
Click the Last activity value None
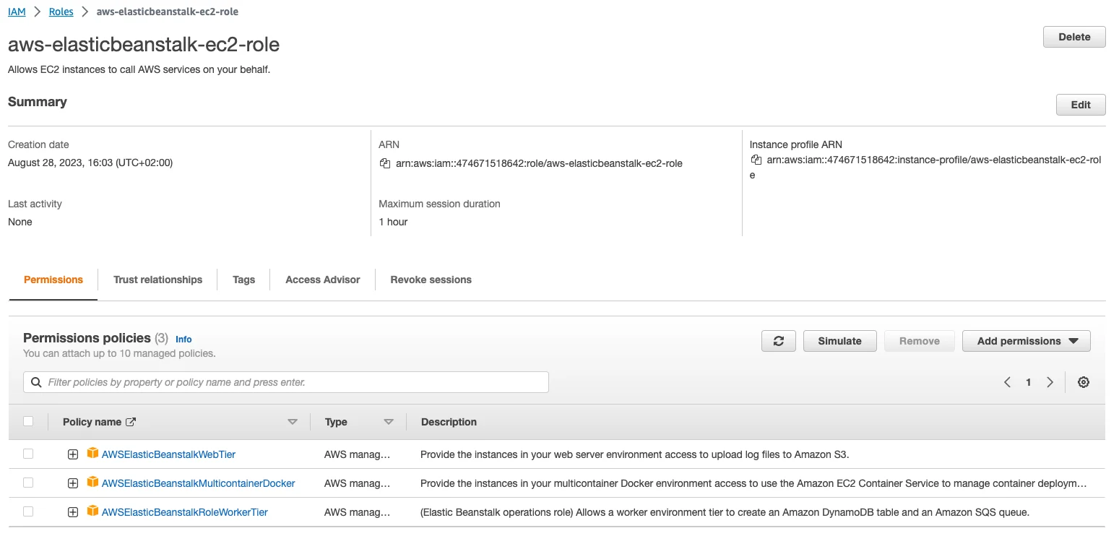click(20, 222)
